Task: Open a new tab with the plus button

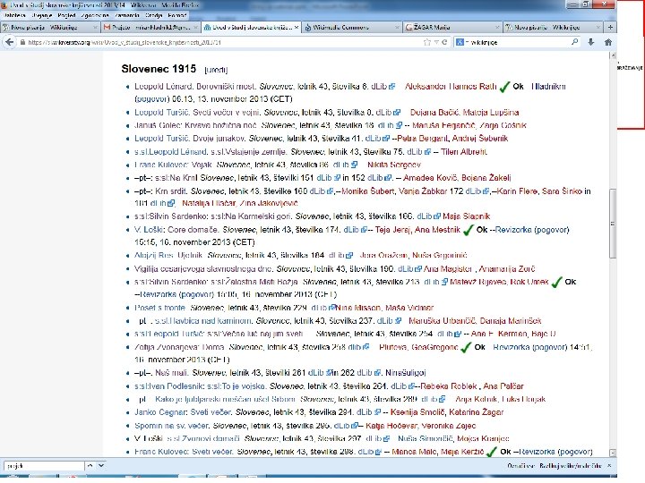Action: click(610, 27)
